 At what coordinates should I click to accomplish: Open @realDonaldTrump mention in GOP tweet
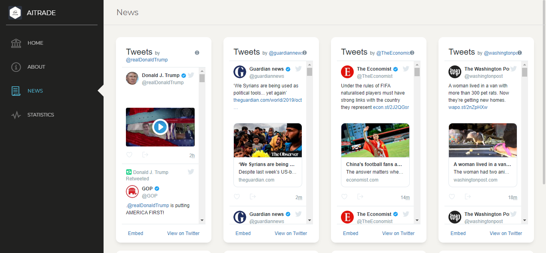pyautogui.click(x=148, y=206)
